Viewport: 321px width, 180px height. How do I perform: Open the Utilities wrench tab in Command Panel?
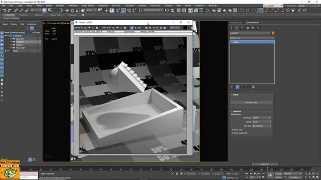(x=258, y=28)
